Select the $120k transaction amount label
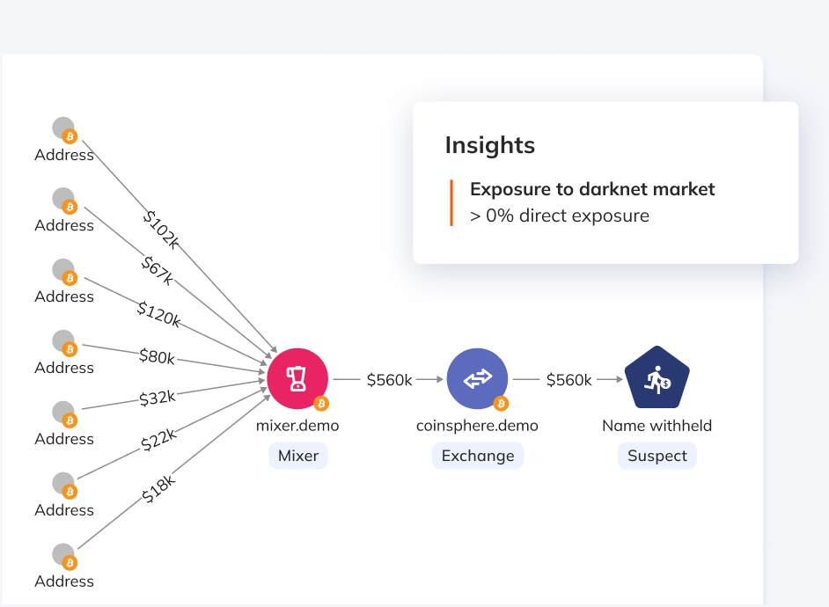 tap(158, 314)
